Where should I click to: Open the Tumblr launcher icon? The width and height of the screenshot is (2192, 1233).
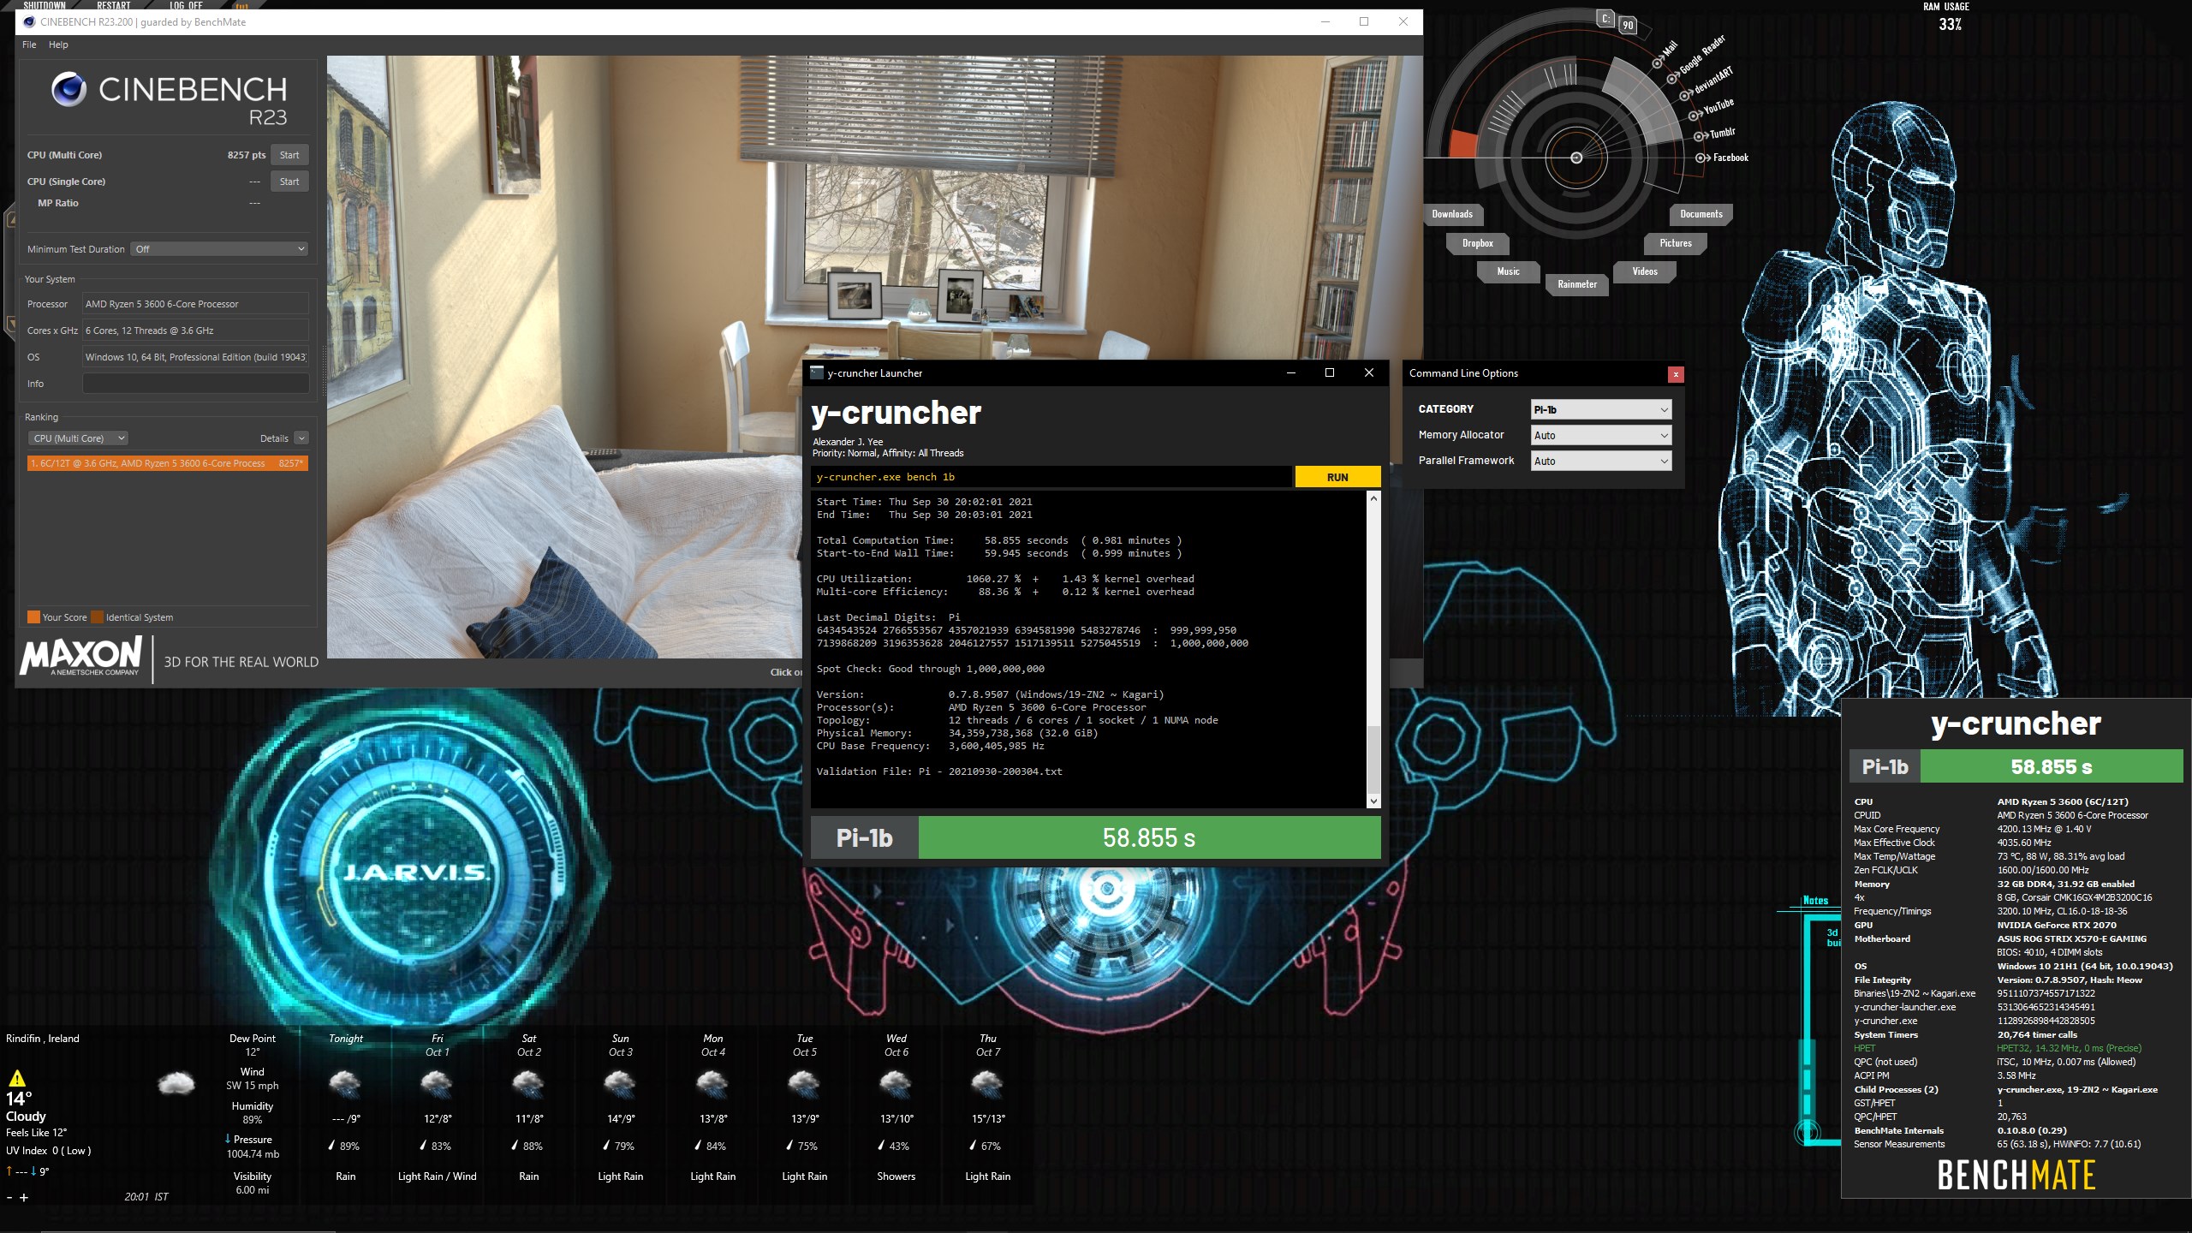click(x=1701, y=136)
